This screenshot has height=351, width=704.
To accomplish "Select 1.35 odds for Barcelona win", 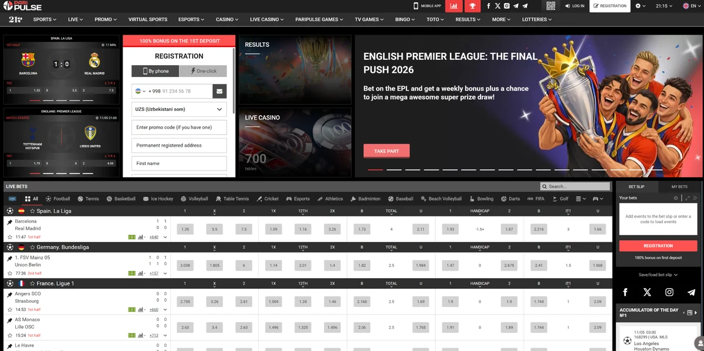I will (185, 230).
